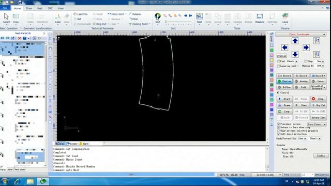Screen dimensions: 331x186
Task: Enable the Step jog checkbox
Action: tap(306, 61)
